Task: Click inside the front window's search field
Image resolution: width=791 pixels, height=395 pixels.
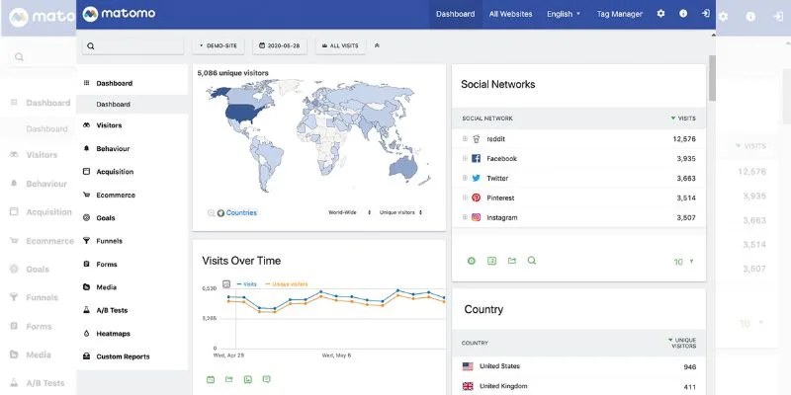Action: (x=132, y=45)
